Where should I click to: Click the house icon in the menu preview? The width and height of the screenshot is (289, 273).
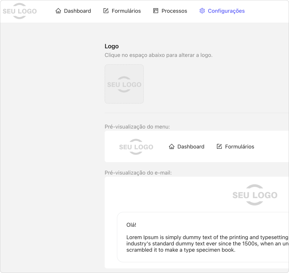click(x=172, y=147)
